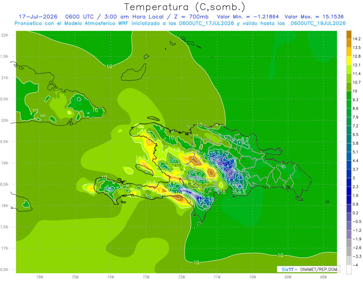Select the -1.2 legend value
363x281 pixels.
(357, 230)
